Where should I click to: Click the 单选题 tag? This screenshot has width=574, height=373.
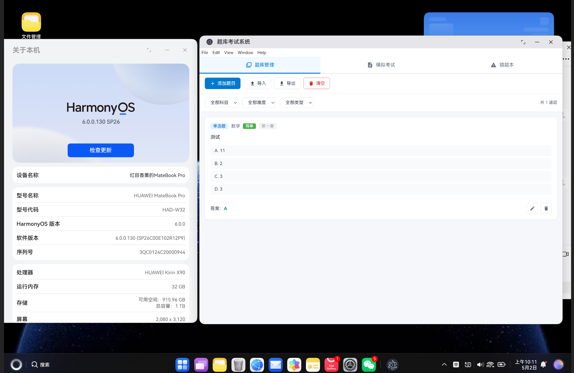pos(219,126)
